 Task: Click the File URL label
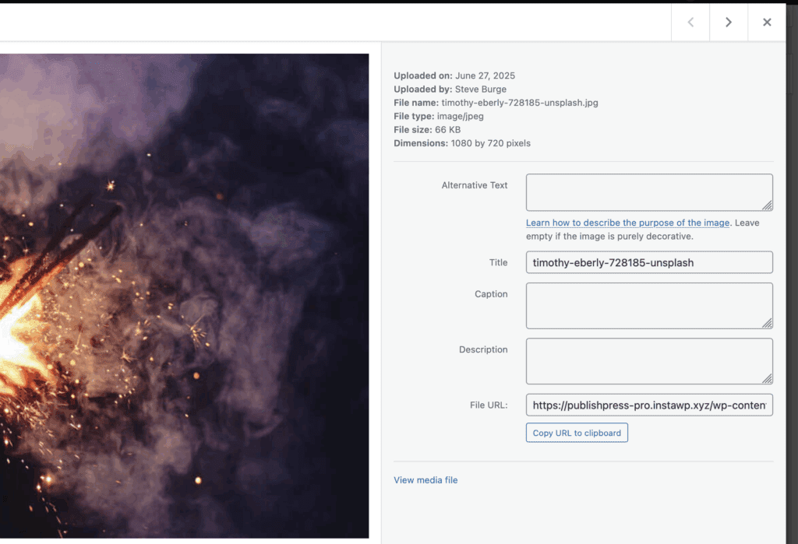(x=488, y=405)
